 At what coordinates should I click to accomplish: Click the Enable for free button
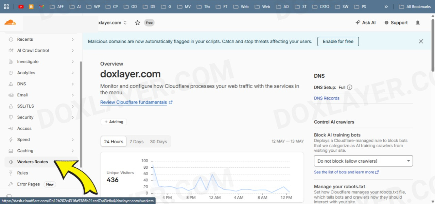(338, 41)
